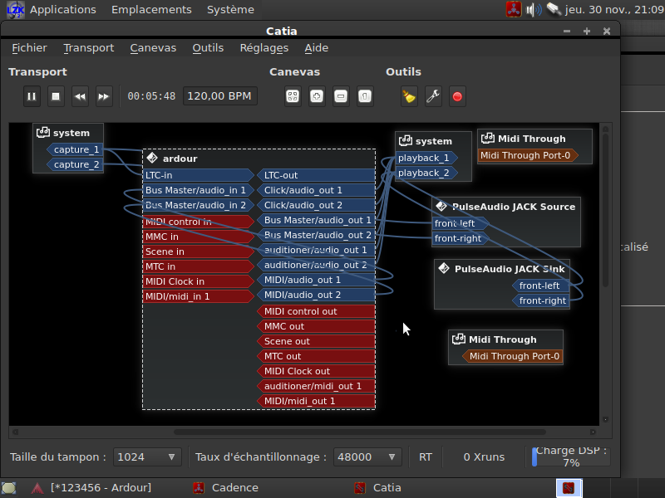The width and height of the screenshot is (665, 498).
Task: Select the LTC-out port
Action: (316, 175)
